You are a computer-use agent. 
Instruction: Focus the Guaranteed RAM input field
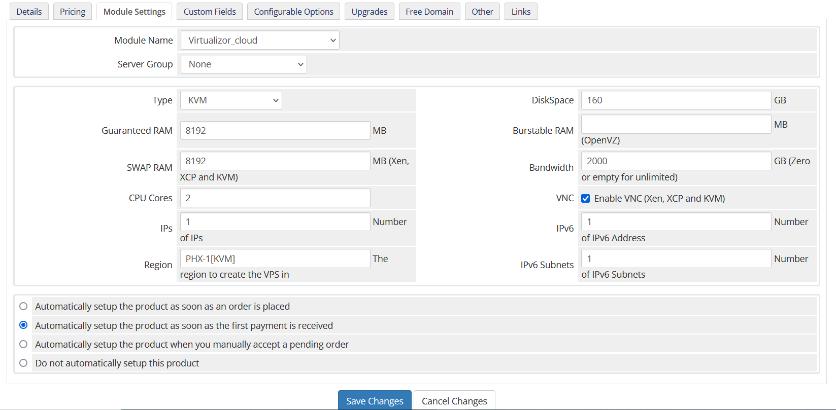[275, 130]
